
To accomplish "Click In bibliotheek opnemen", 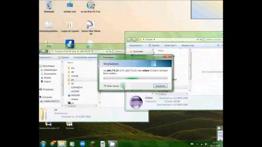I will click(x=85, y=57).
